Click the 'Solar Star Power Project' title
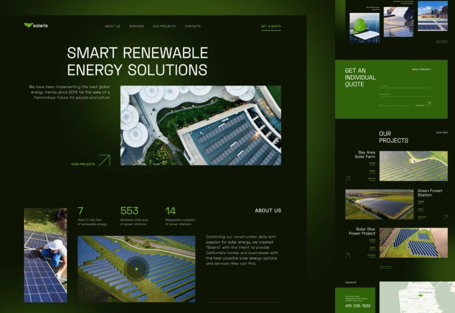 click(x=362, y=231)
